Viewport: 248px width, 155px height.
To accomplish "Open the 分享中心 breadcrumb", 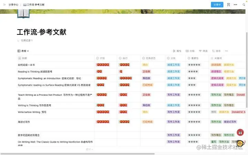I will coord(13,5).
